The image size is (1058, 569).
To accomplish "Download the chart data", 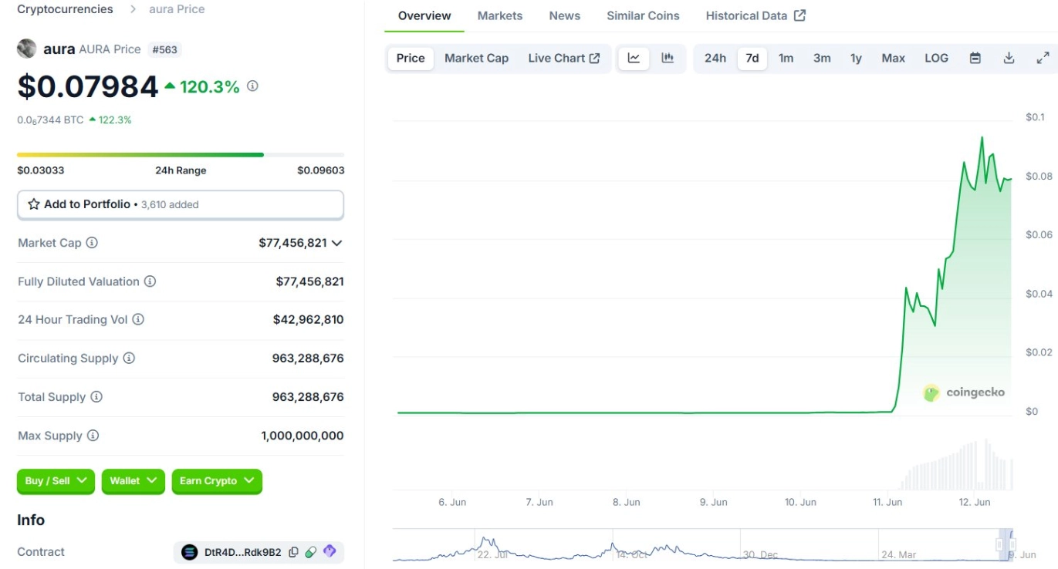I will coord(1009,58).
